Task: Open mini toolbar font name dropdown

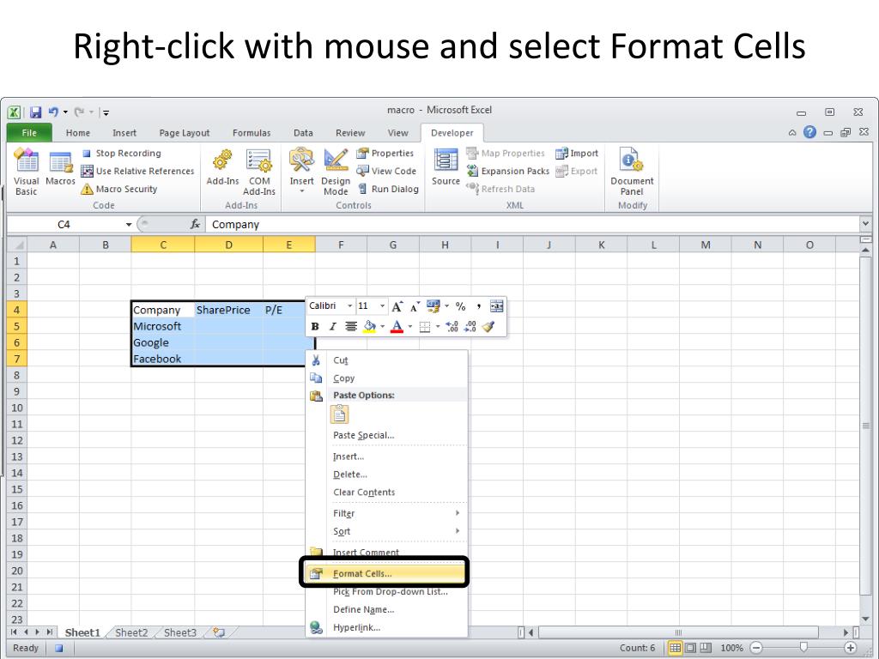Action: [350, 306]
